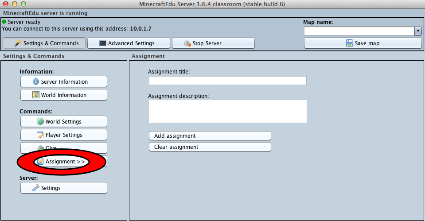Image resolution: width=425 pixels, height=221 pixels.
Task: Open server Settings with wrench
Action: (64, 188)
